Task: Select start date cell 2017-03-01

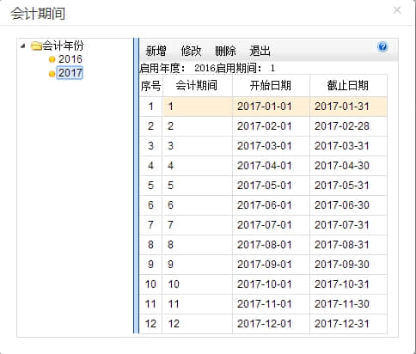Action: click(x=271, y=146)
